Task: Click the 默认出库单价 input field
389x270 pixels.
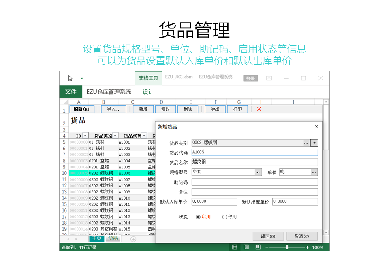Action: (x=295, y=202)
